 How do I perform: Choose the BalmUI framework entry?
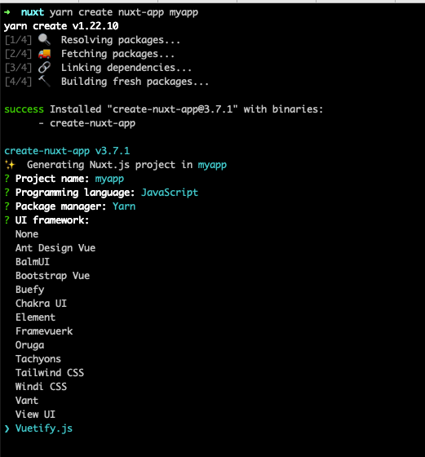click(33, 262)
